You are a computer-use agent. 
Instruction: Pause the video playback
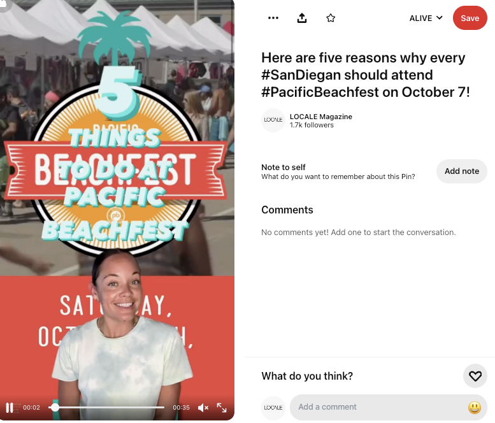pyautogui.click(x=10, y=408)
